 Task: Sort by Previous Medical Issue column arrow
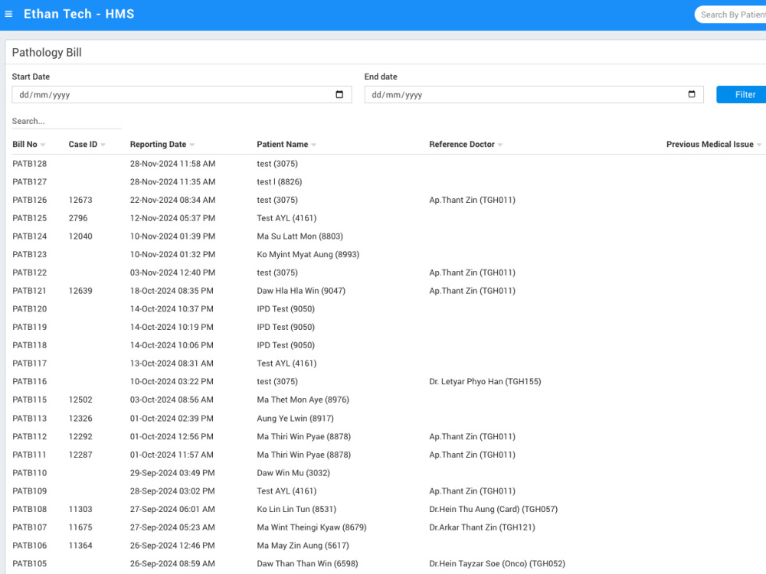coord(758,145)
